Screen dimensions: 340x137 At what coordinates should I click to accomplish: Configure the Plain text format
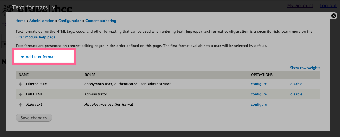coord(259,105)
